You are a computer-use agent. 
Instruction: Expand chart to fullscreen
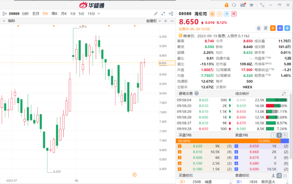163,14
